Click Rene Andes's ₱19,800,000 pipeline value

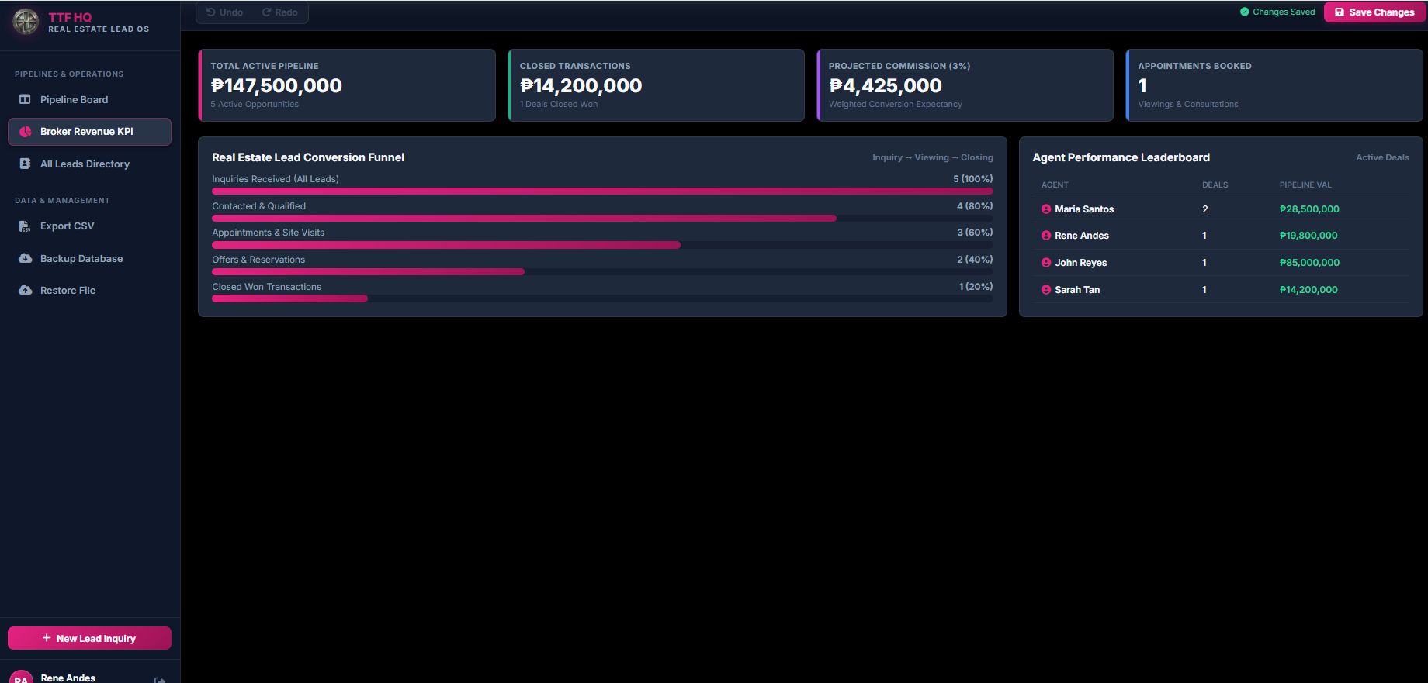pos(1308,236)
